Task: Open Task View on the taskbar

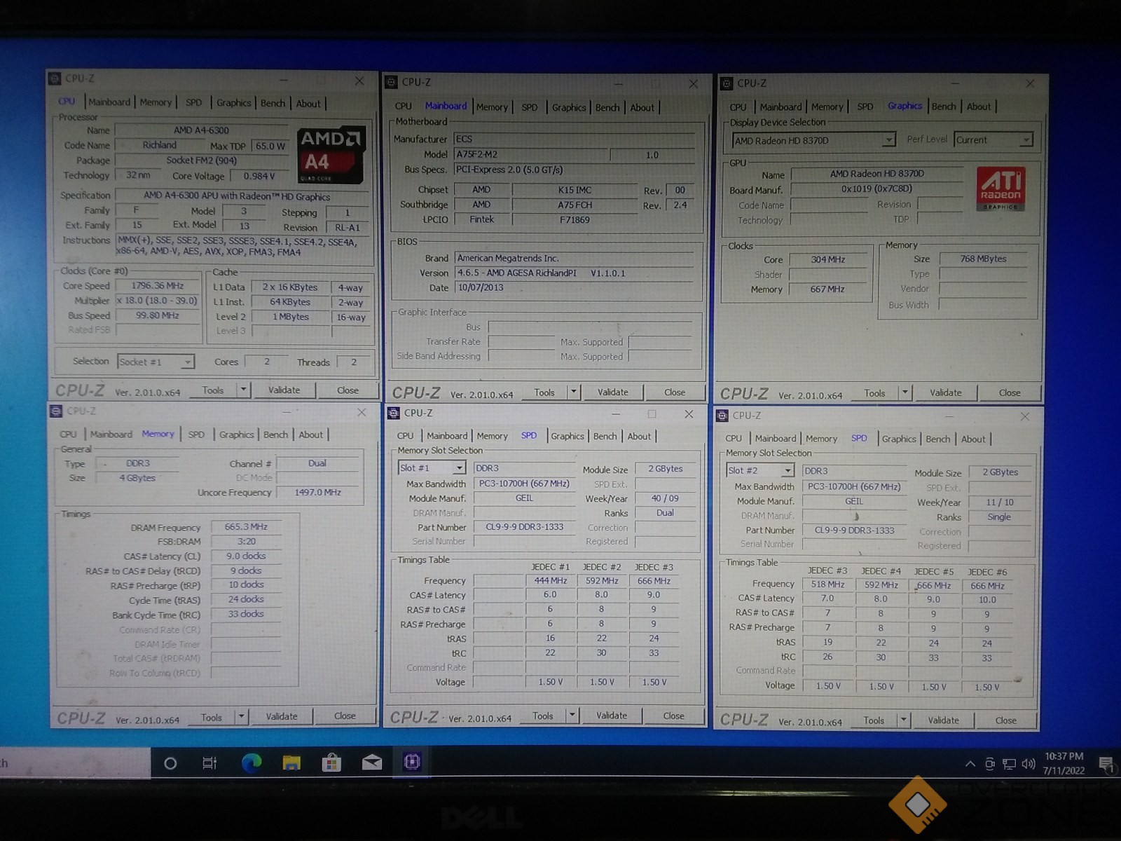Action: point(209,763)
